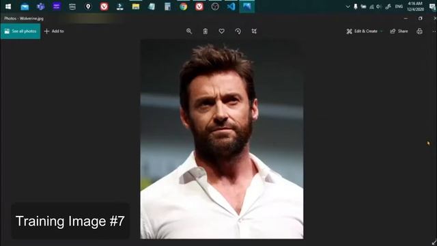The image size is (437, 246).
Task: Print the photo with the printer icon
Action: click(x=419, y=31)
